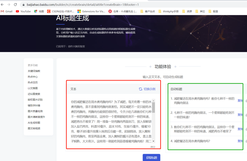The width and height of the screenshot is (247, 161).
Task: Select 图片质量检测 in the sidebar
Action: point(35,111)
